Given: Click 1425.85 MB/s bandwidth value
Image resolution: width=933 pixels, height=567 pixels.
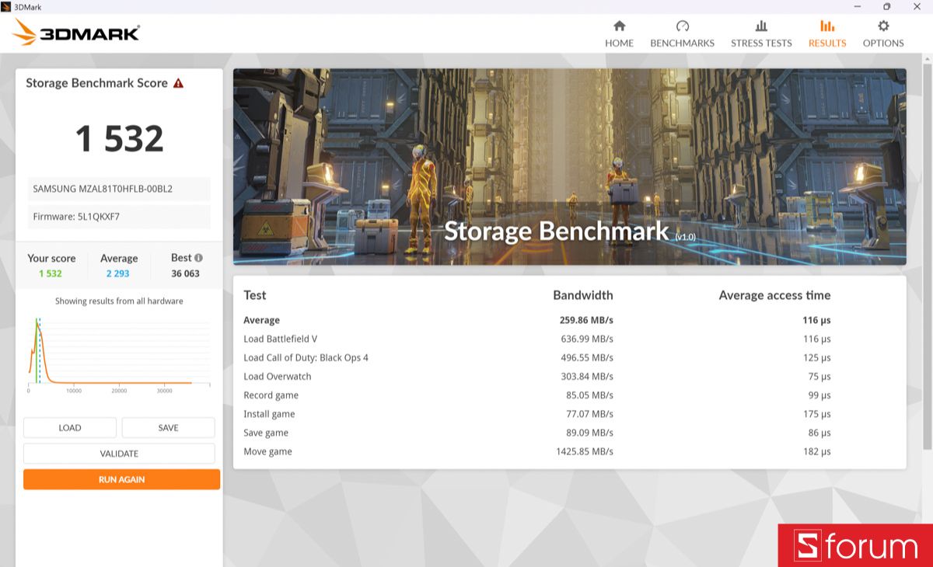Looking at the screenshot, I should [x=585, y=451].
